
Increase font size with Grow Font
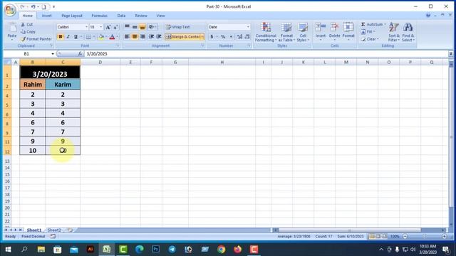108,27
